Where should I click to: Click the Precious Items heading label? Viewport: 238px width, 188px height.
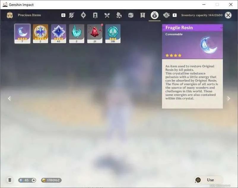[x=29, y=15]
